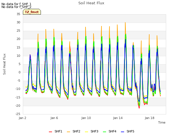Click the 15 y-axis tick label
The width and height of the screenshot is (183, 137).
pos(18,47)
